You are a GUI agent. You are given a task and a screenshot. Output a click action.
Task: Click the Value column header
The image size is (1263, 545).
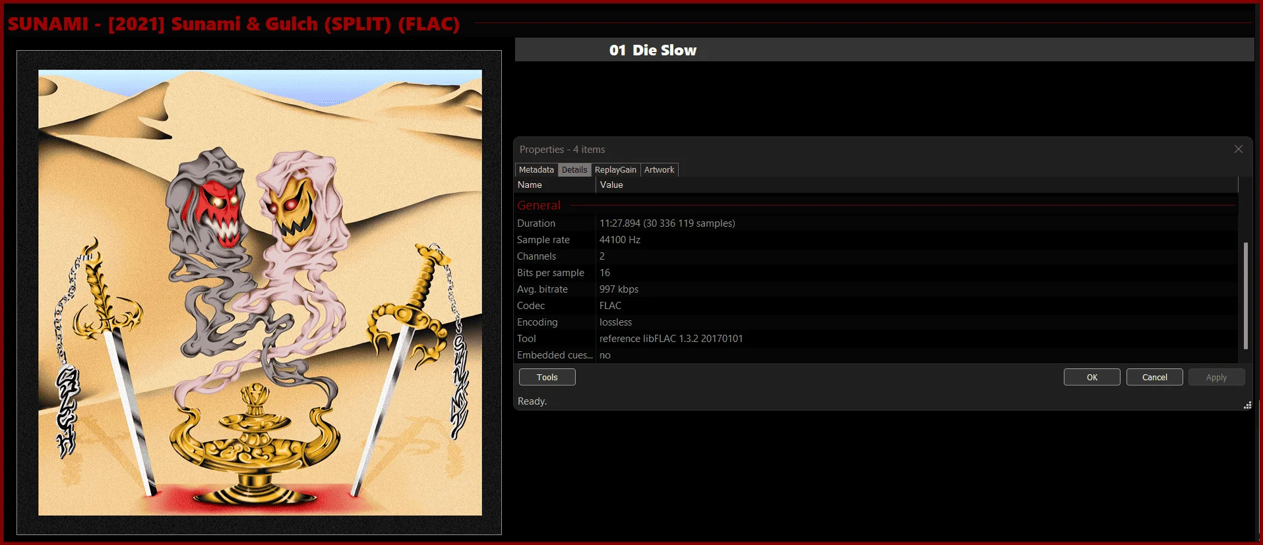(x=917, y=185)
